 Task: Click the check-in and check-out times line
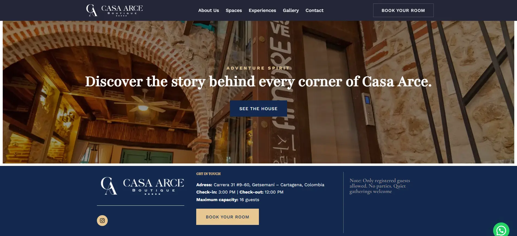point(240,192)
